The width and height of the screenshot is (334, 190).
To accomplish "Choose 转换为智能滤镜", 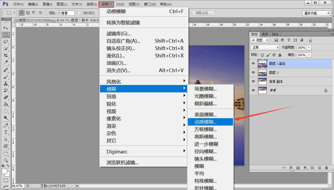I will point(144,23).
